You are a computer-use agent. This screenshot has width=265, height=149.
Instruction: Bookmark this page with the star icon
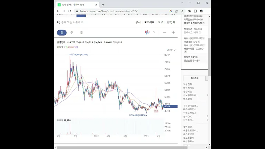[182, 11]
